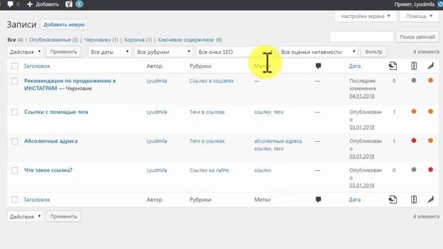Tick the select-all checkbox in table footer
The width and height of the screenshot is (443, 249).
click(x=15, y=200)
